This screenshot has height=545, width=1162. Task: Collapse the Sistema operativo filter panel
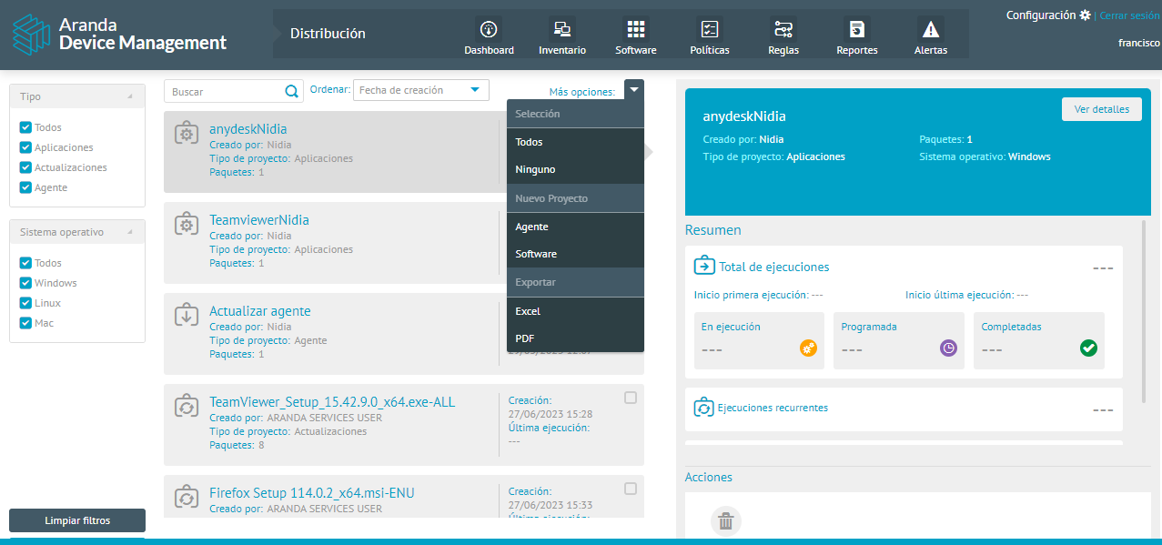click(x=129, y=232)
